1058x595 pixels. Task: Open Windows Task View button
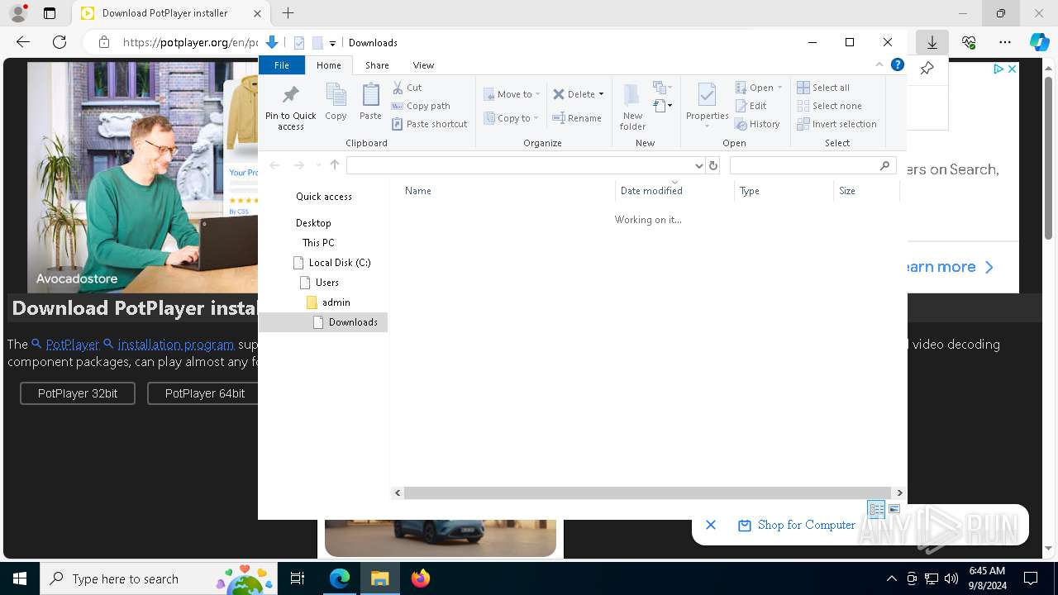tap(298, 578)
